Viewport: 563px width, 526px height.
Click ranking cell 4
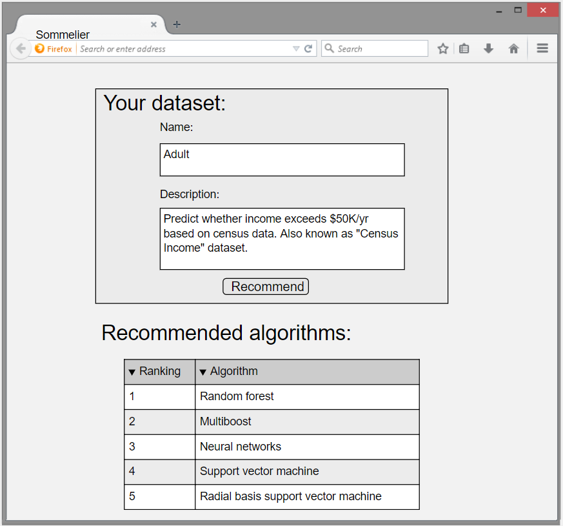(x=159, y=472)
